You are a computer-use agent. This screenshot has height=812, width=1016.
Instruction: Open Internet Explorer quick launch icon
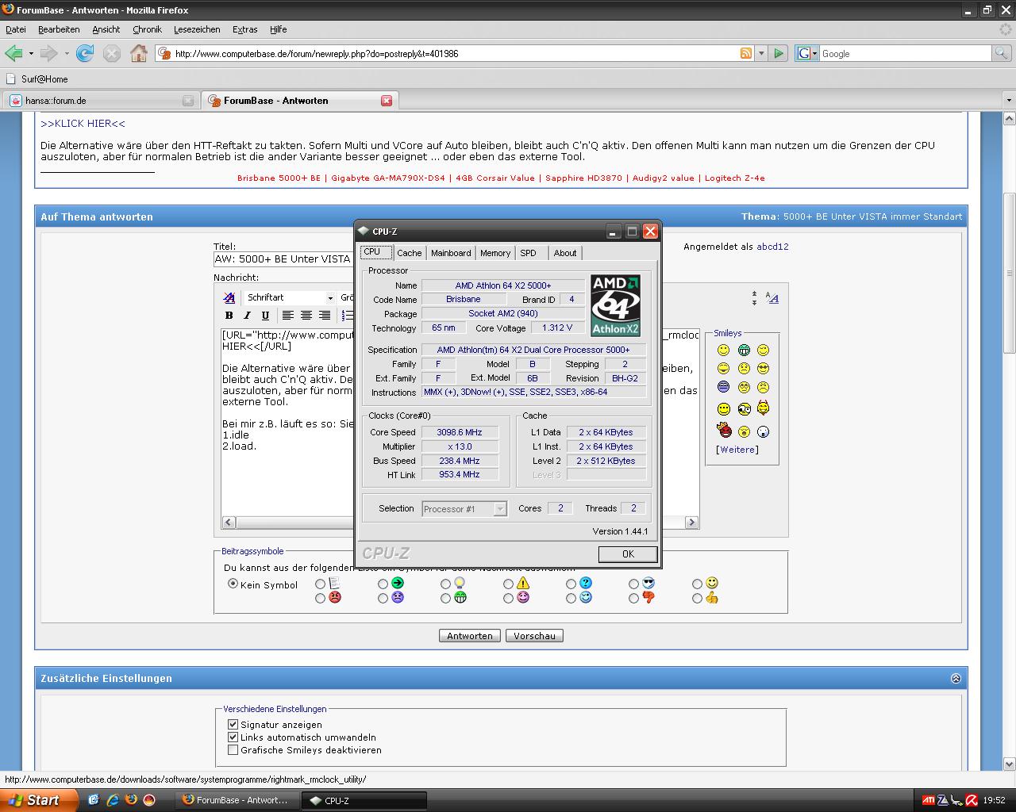tap(112, 800)
